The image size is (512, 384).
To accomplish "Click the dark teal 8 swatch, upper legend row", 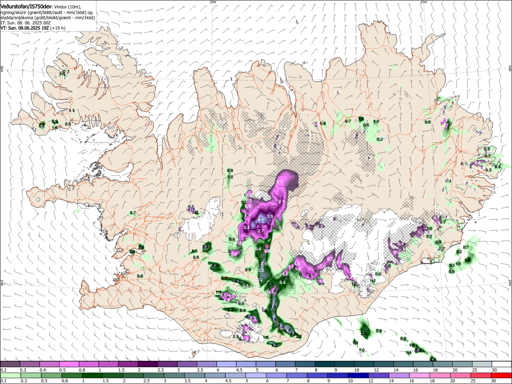I will coord(325,364).
